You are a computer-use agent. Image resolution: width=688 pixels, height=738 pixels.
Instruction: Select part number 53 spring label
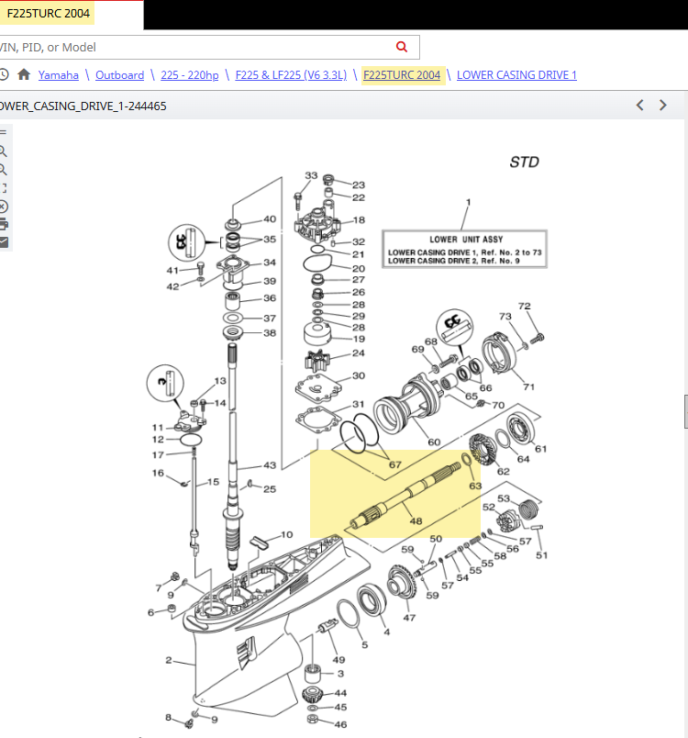click(504, 498)
